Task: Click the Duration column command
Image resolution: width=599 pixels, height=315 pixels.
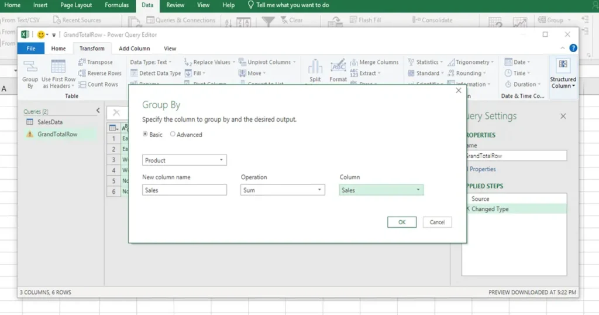Action: [x=522, y=84]
